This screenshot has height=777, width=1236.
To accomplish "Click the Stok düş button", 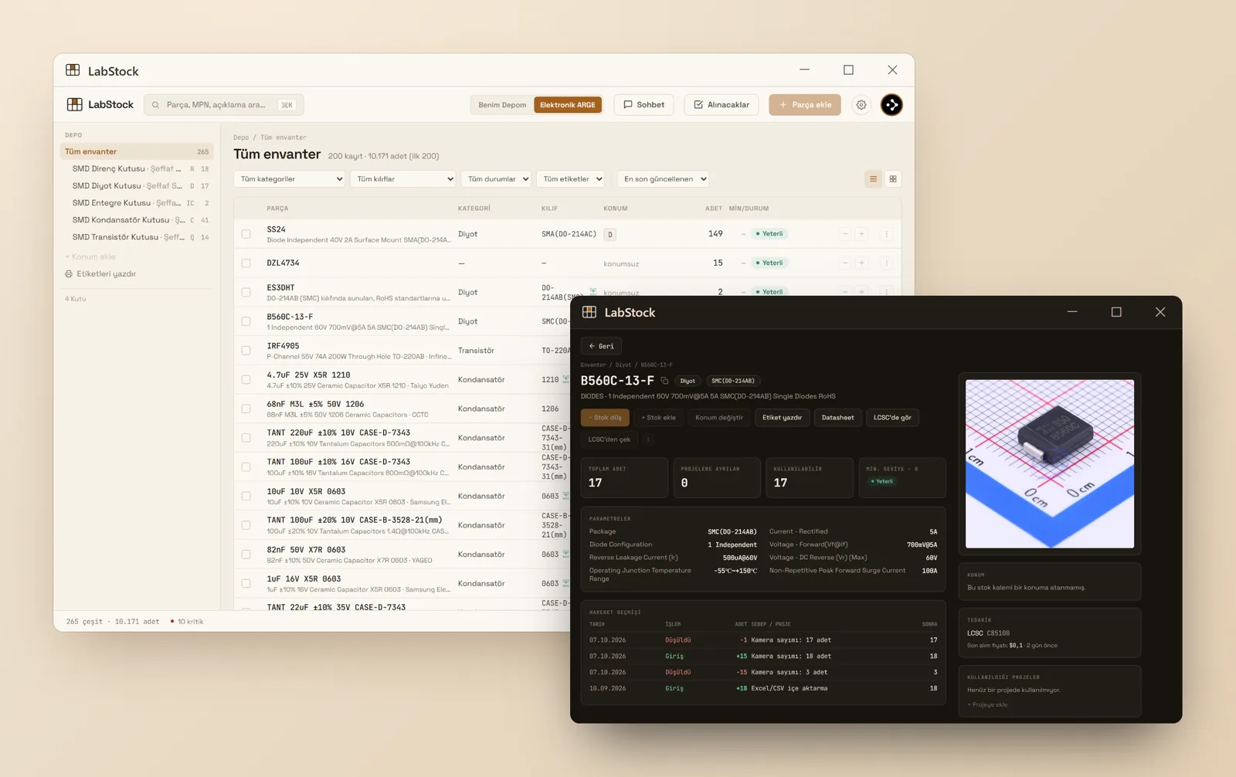I will tap(605, 418).
